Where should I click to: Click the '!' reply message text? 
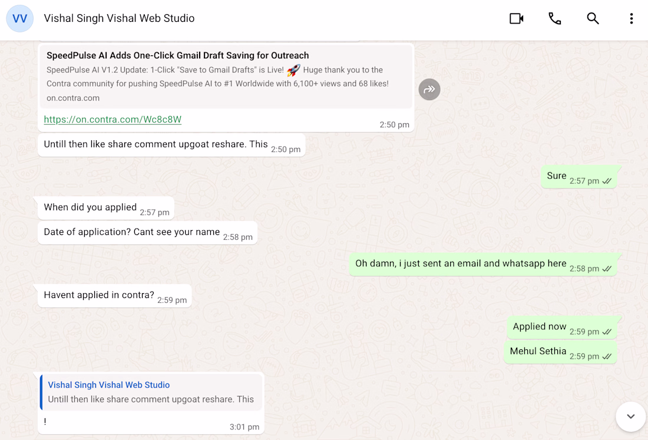45,421
